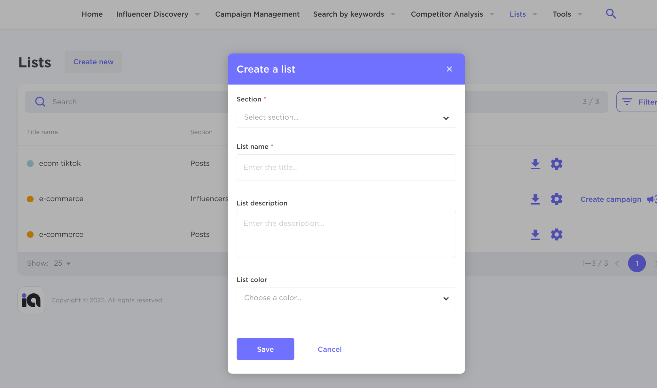
Task: Download the e-commerce Posts list
Action: point(535,235)
